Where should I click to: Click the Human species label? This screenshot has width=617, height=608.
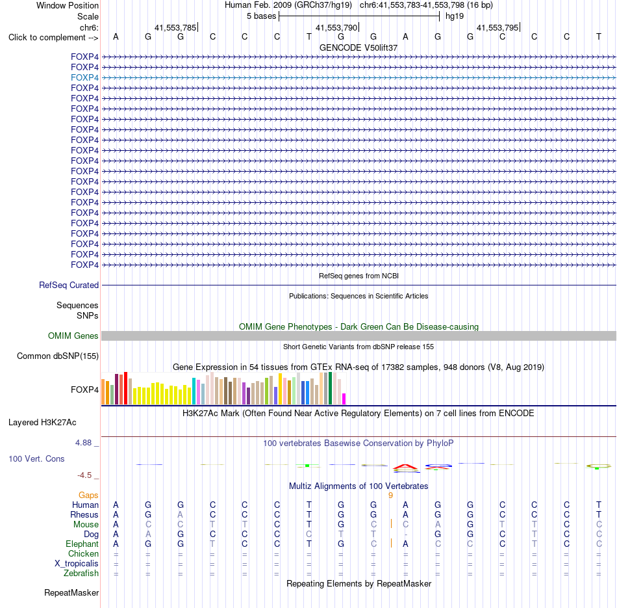pos(85,505)
